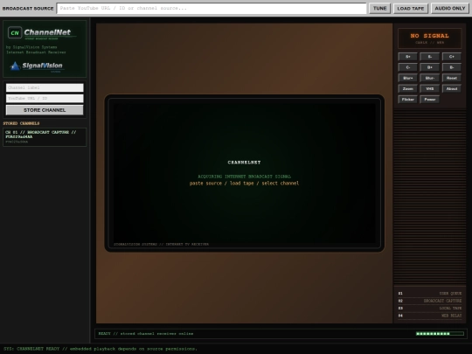Click the CHANNELNET title on the TV screen

coord(244,163)
